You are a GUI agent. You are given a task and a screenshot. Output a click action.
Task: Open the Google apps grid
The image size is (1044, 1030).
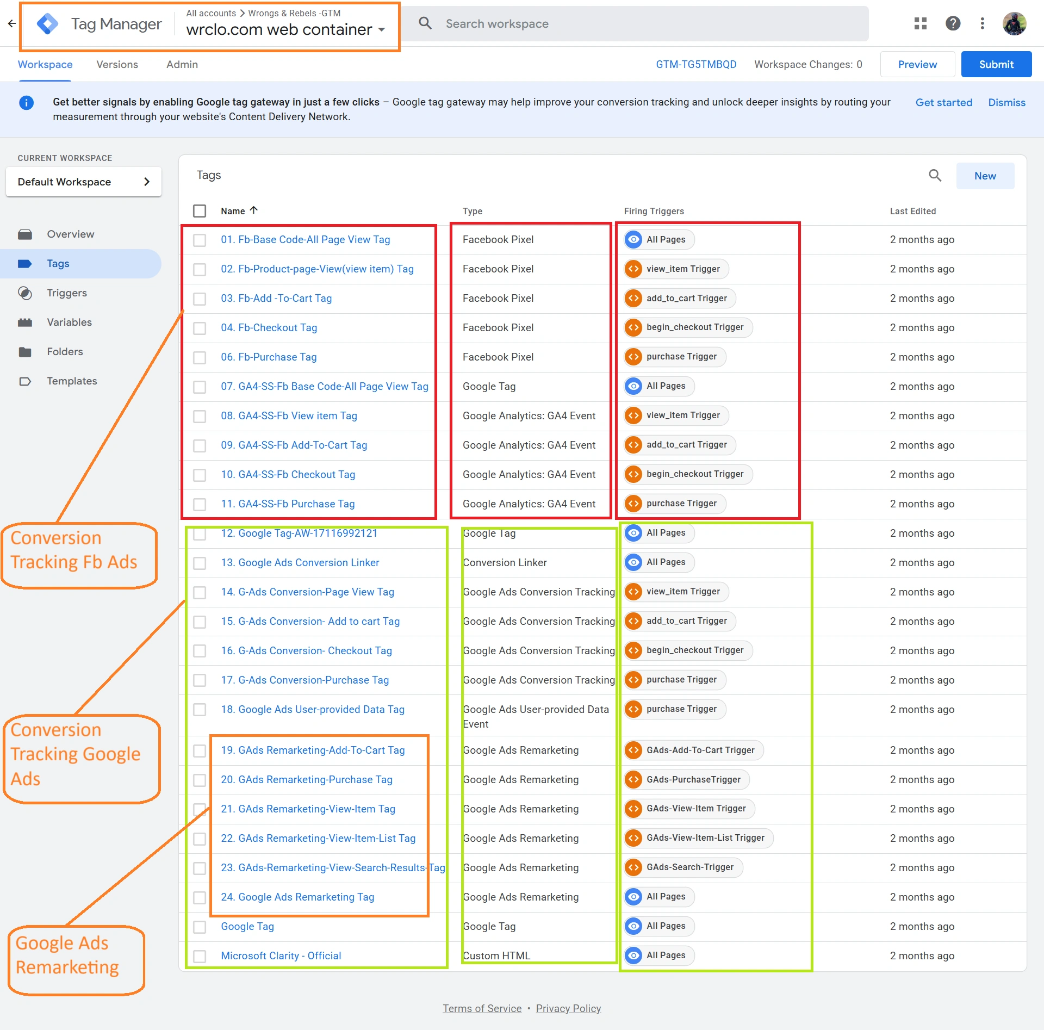click(921, 23)
